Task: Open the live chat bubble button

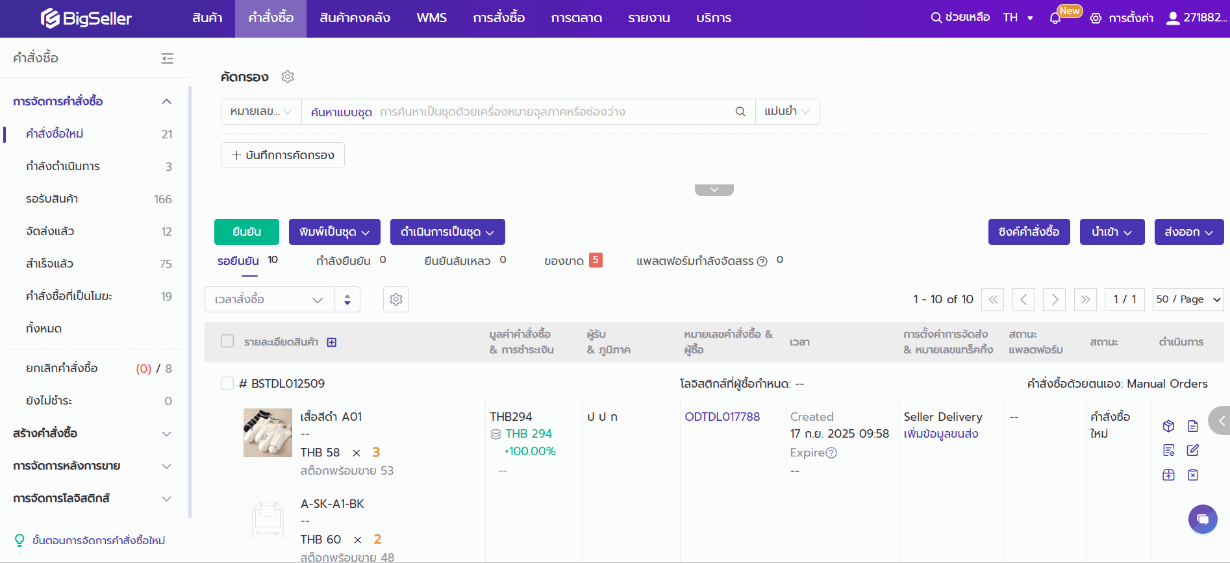Action: (x=1203, y=519)
